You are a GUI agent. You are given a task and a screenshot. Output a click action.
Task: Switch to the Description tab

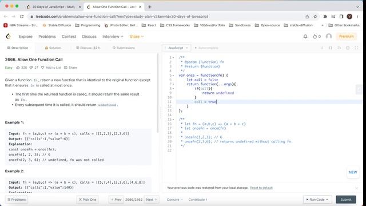18,48
